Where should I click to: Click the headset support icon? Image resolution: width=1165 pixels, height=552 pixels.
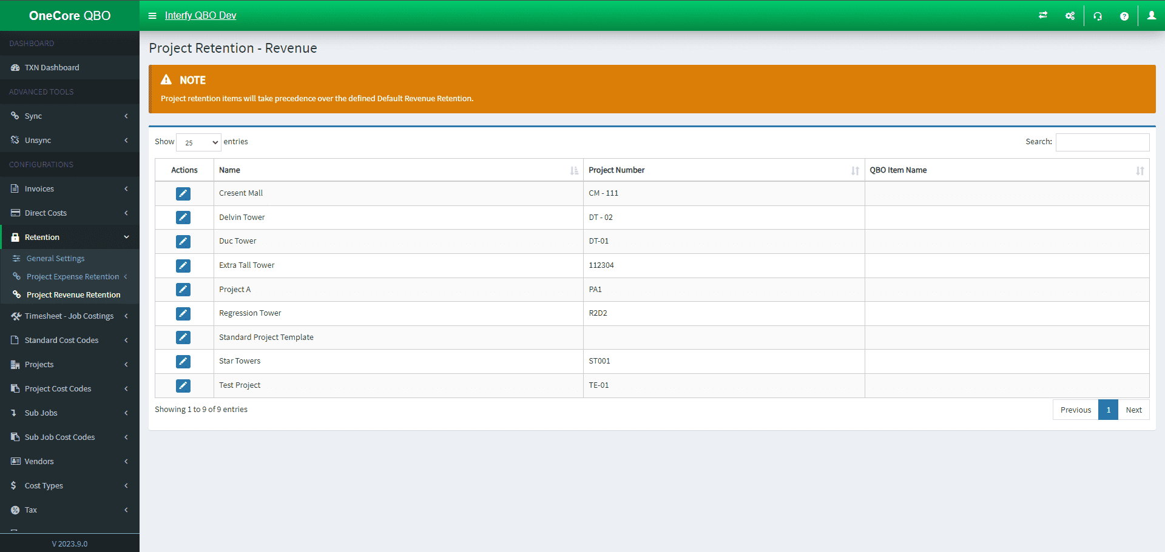1098,16
